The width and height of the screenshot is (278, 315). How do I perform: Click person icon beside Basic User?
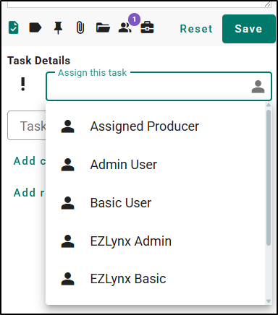68,203
